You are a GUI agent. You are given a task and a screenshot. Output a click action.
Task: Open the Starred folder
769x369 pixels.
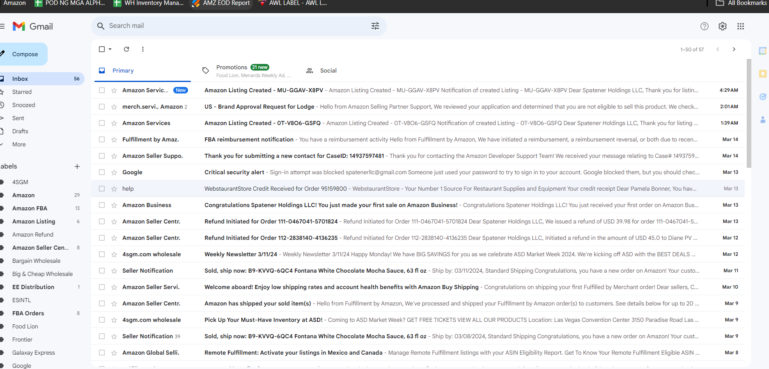pyautogui.click(x=22, y=92)
